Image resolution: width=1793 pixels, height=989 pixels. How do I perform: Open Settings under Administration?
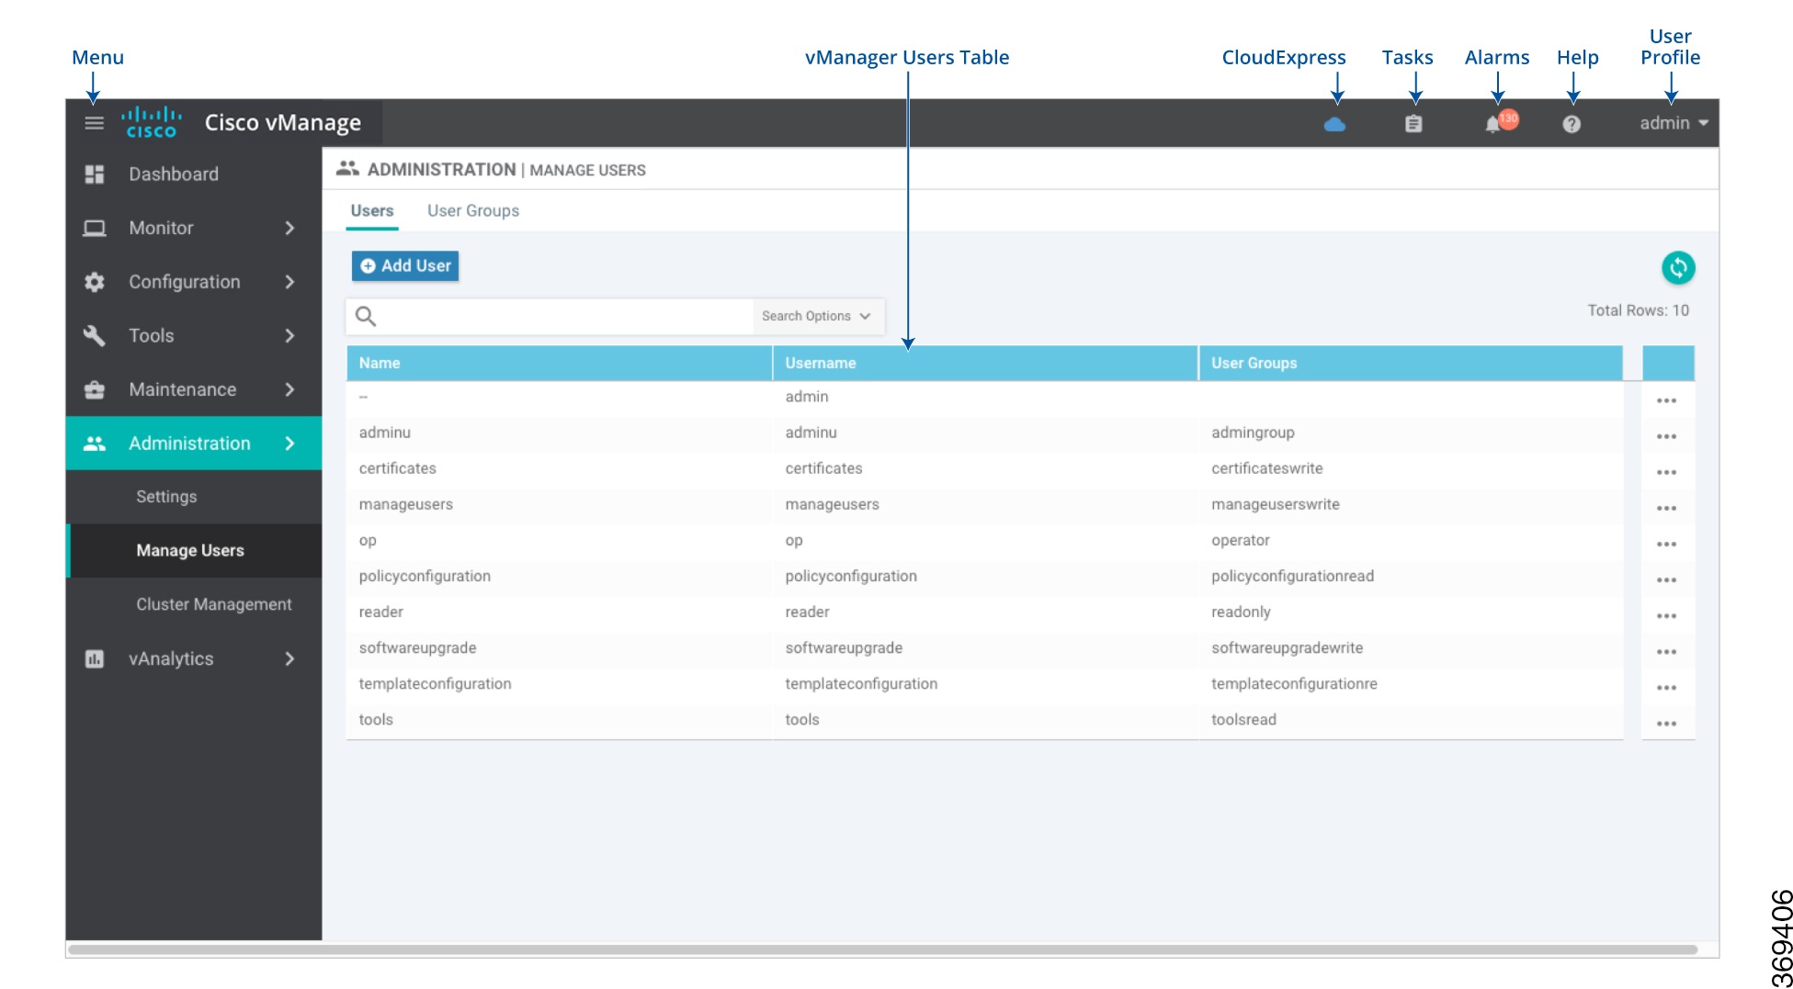click(166, 496)
